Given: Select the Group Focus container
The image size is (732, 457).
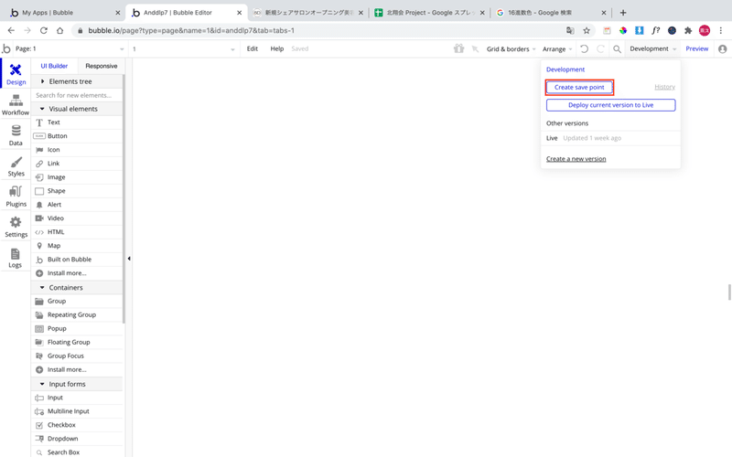Looking at the screenshot, I should click(x=77, y=356).
